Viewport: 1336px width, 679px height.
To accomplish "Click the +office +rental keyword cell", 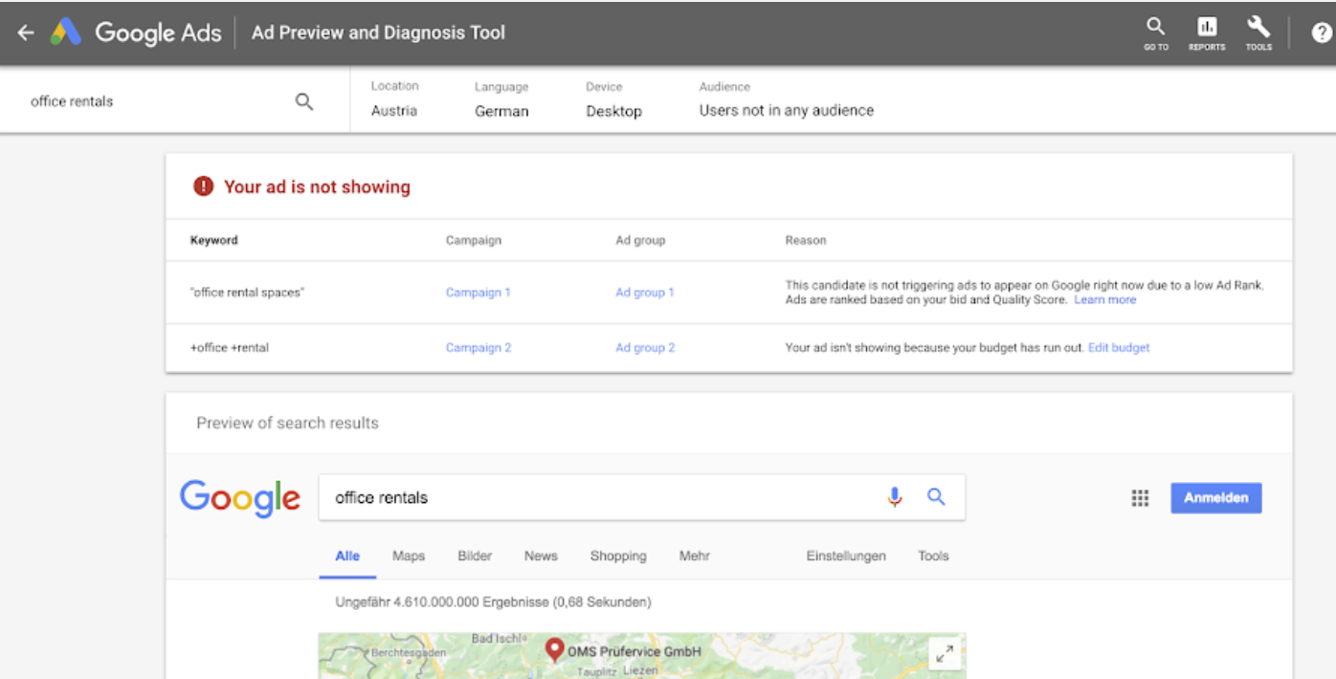I will [x=230, y=348].
